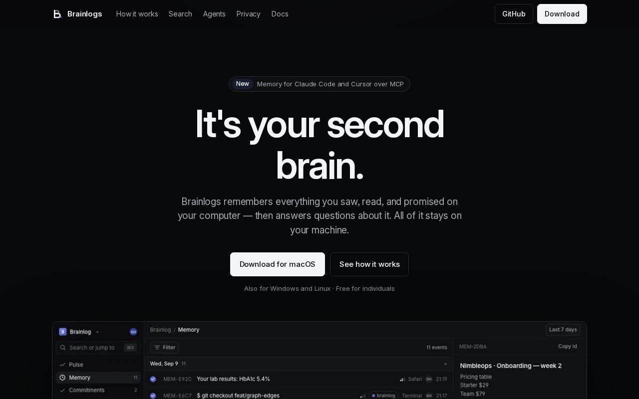Screen dimensions: 639x399
Task: Click the Safari source label
Action: (415, 379)
